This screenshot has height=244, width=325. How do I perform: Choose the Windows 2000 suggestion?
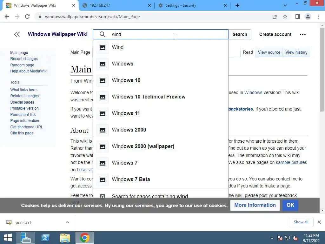pos(161,130)
